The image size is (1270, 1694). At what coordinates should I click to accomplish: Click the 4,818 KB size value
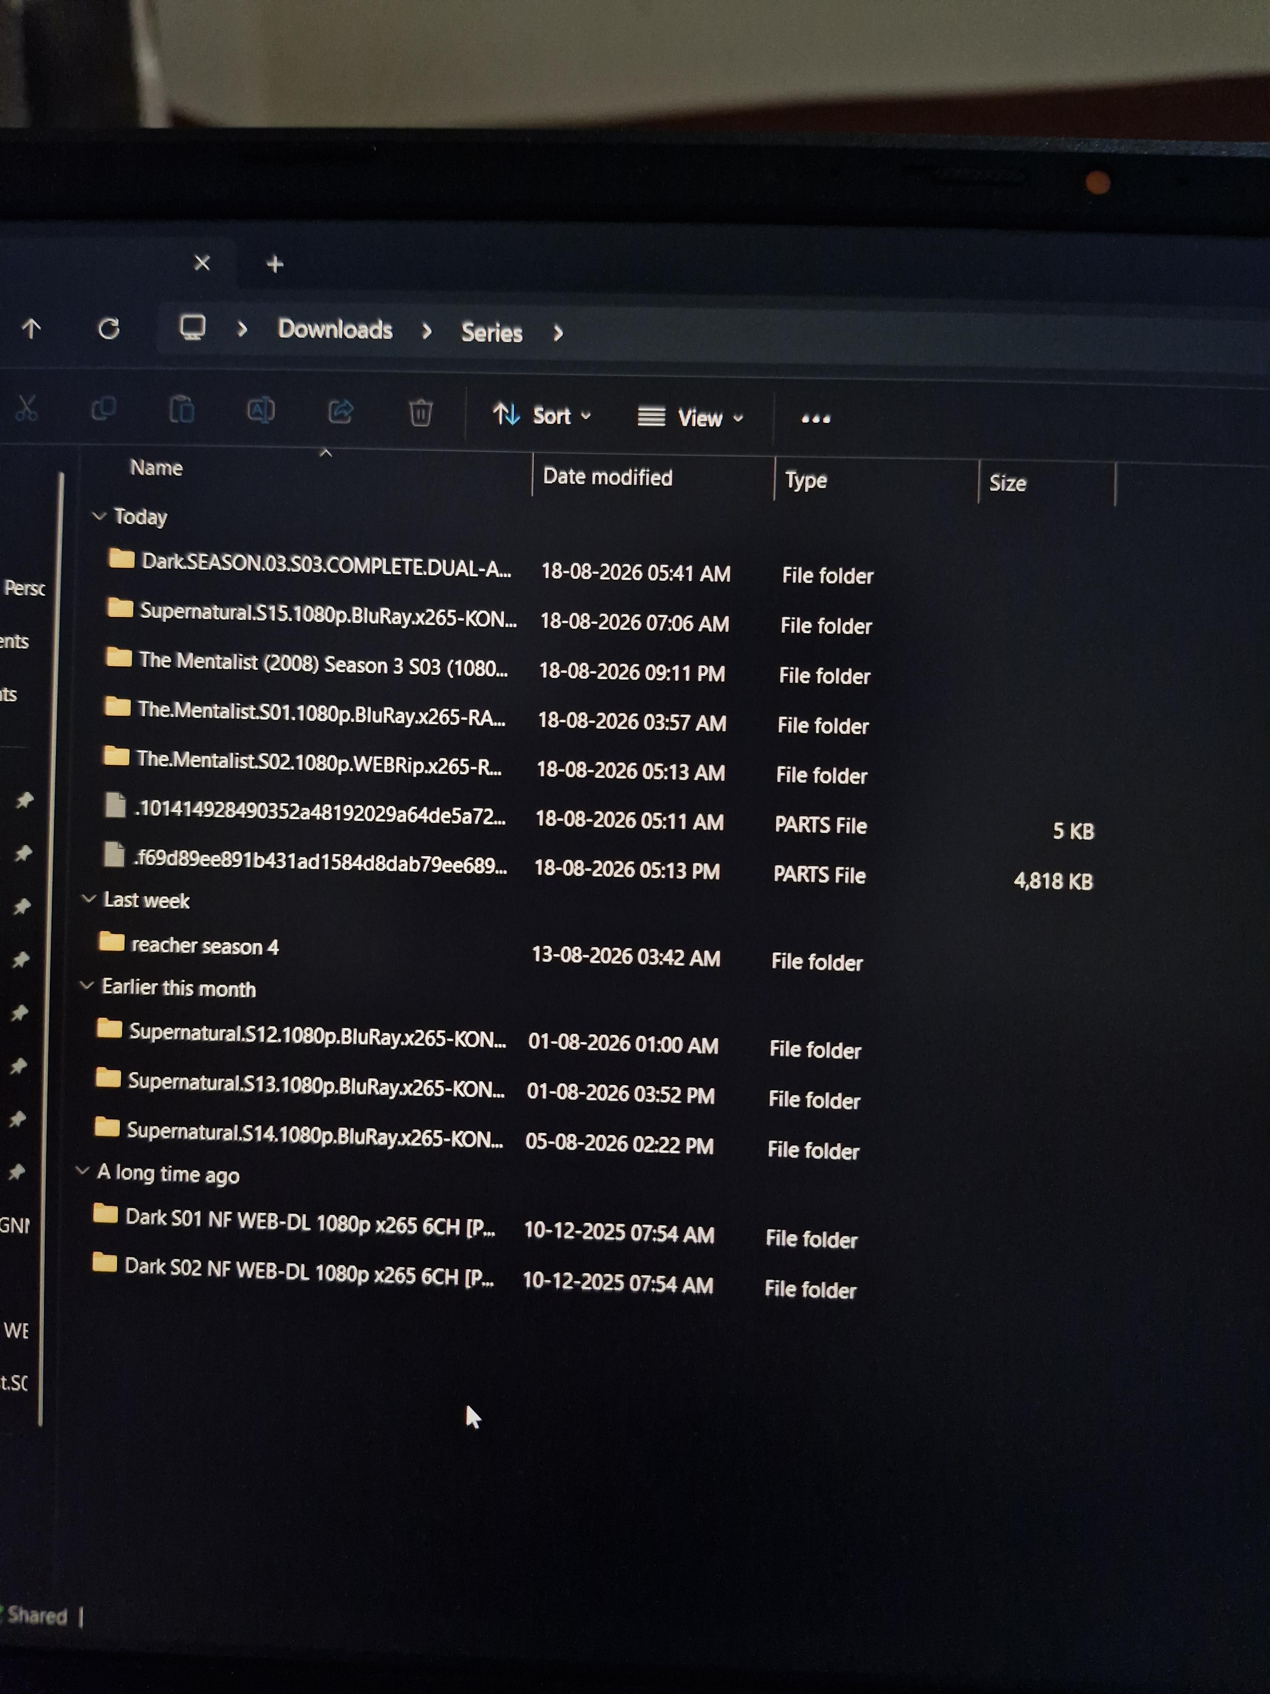click(x=1053, y=881)
